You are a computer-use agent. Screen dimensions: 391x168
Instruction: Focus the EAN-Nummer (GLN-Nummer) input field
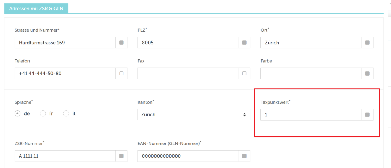click(188, 156)
